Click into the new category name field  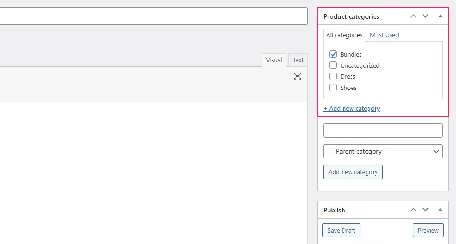tap(383, 130)
